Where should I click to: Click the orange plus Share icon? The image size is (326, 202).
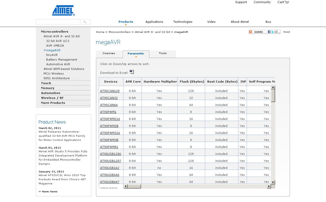[x=251, y=32]
